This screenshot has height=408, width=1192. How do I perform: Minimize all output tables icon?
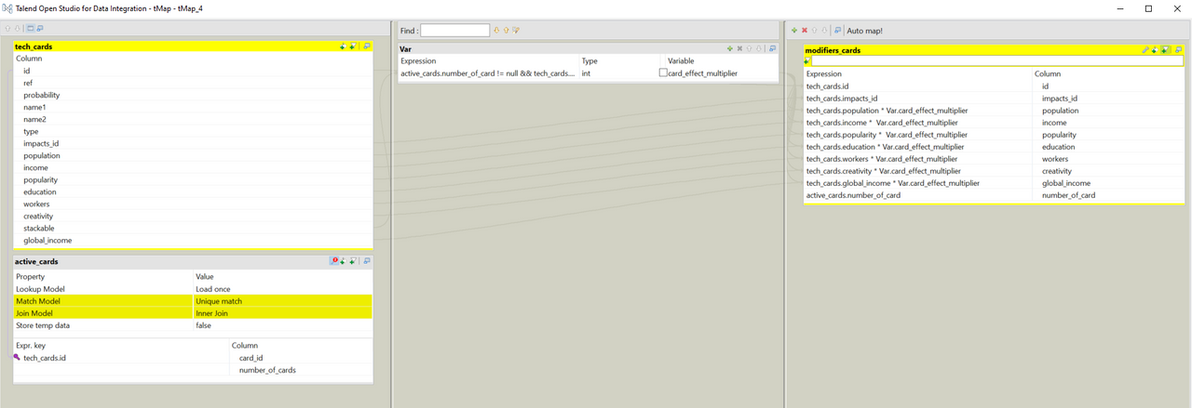(x=837, y=30)
